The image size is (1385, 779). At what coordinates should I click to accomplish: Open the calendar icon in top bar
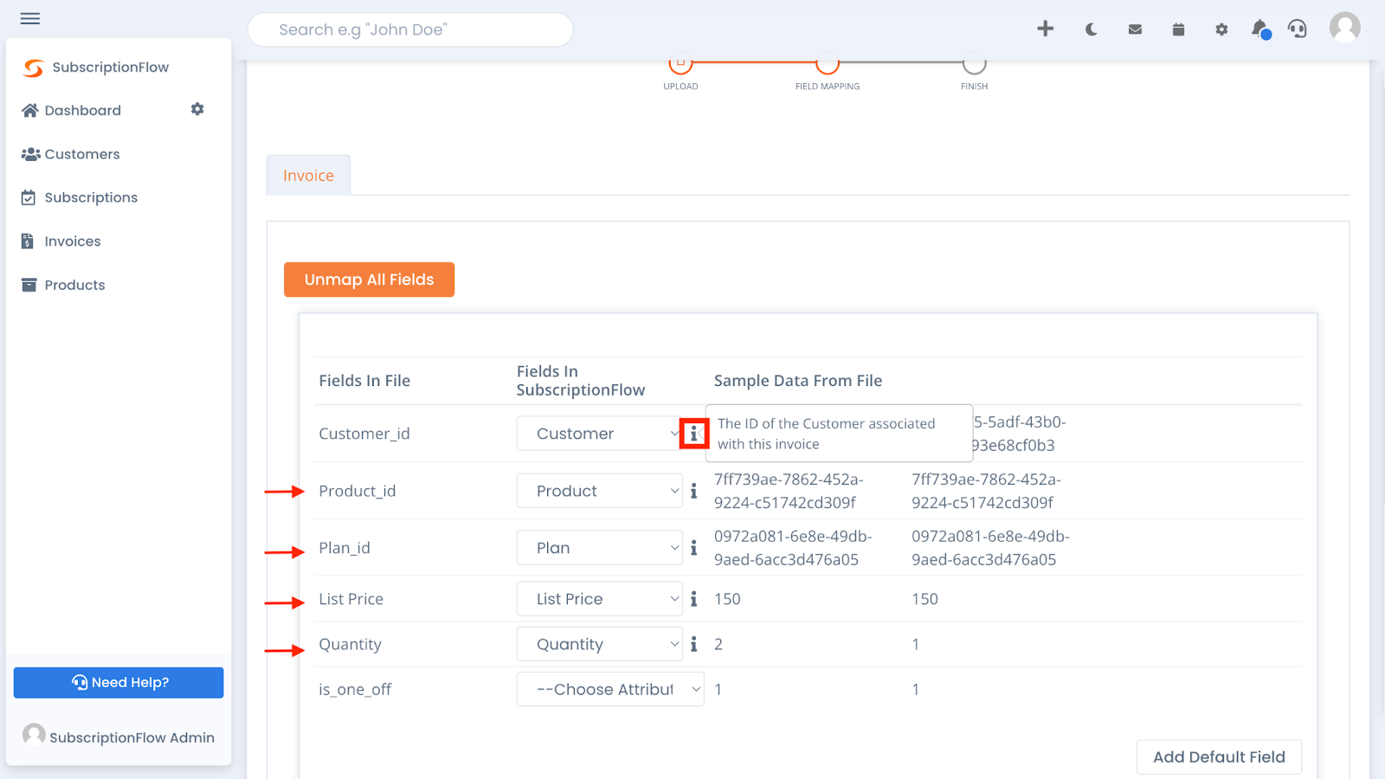coord(1178,29)
